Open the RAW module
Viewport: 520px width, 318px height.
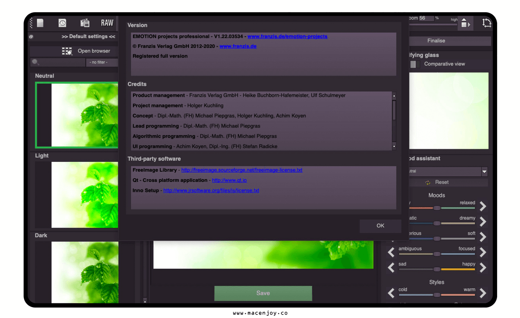[x=107, y=23]
